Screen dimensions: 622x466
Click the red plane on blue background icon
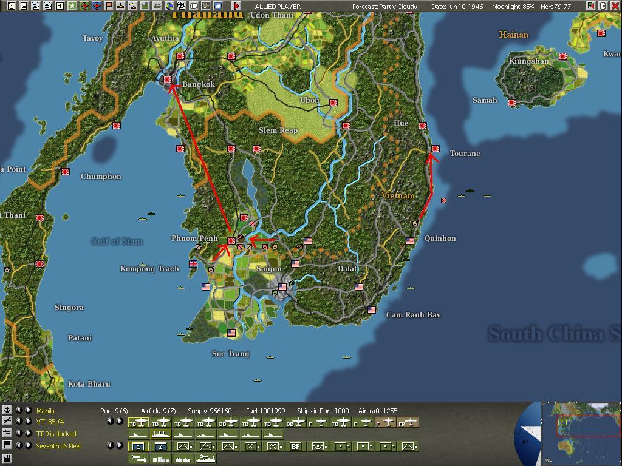pyautogui.click(x=97, y=6)
